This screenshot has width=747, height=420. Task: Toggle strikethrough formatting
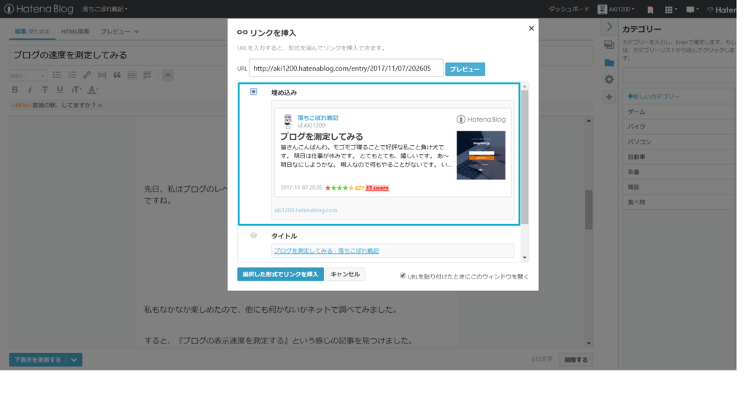[44, 90]
